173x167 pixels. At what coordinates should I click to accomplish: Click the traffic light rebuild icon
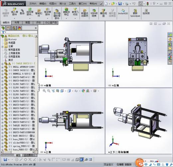pos(148,4)
